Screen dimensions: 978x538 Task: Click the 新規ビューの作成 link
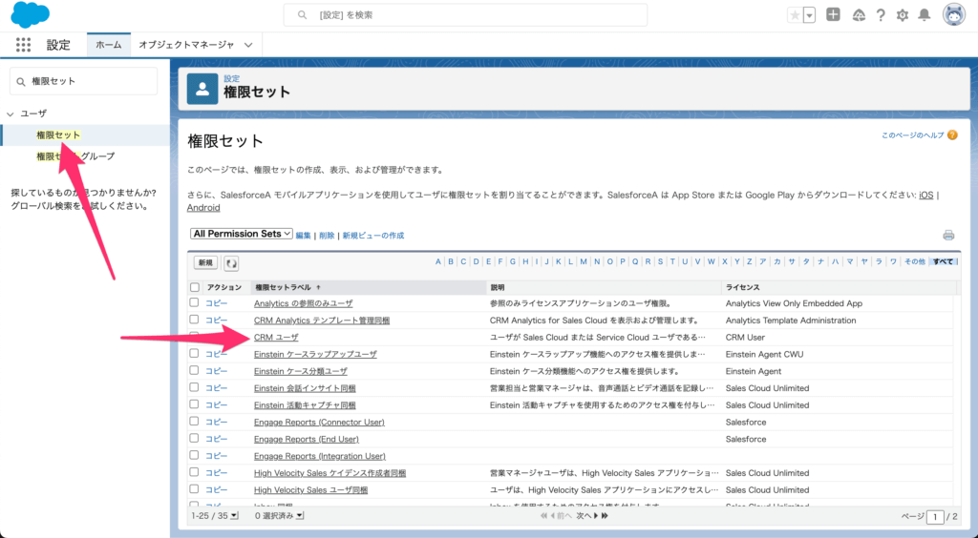click(x=373, y=236)
